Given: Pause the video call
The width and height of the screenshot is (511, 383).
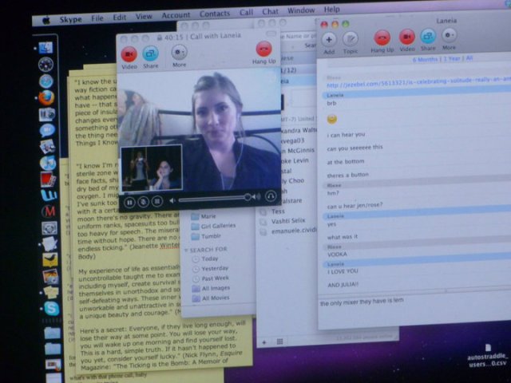Looking at the screenshot, I should click(129, 203).
